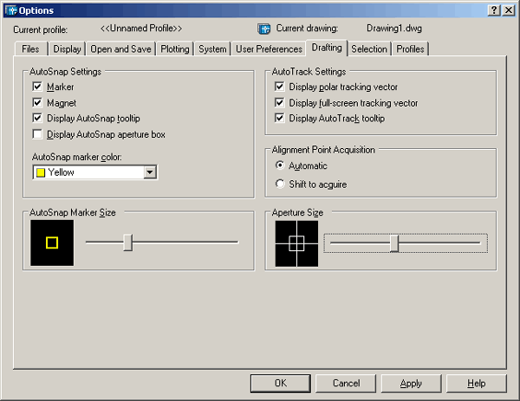Open the AutoSnap marker color dropdown arrow
This screenshot has width=520, height=401.
click(x=150, y=172)
